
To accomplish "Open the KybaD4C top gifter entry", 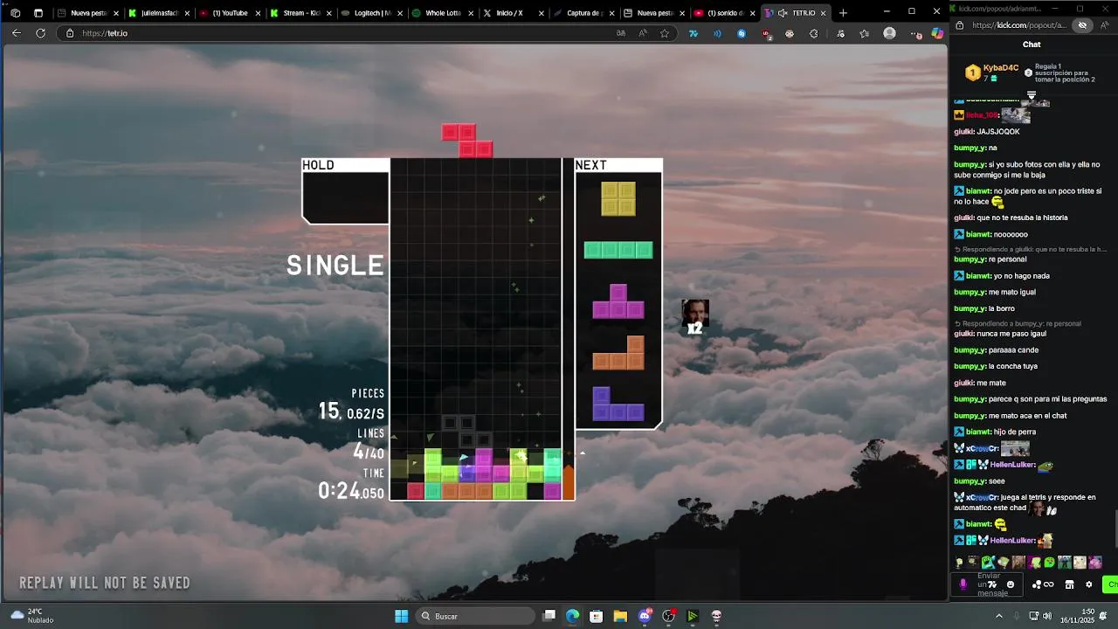I will [992, 73].
